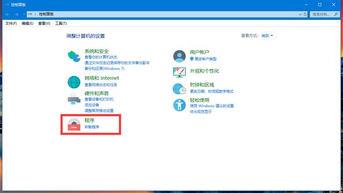Open the 时钟和区域 heading link
Viewport: 343px width, 193px height.
202,85
